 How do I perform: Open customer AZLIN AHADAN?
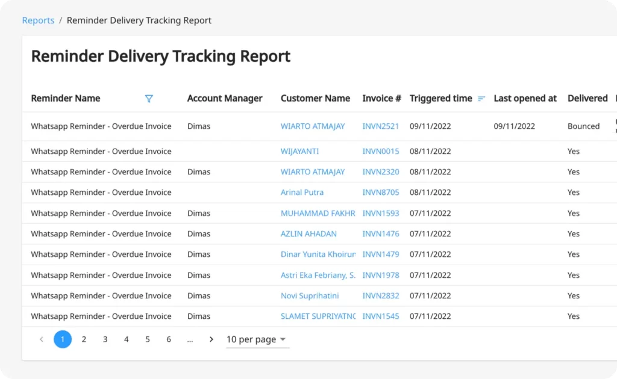(308, 233)
